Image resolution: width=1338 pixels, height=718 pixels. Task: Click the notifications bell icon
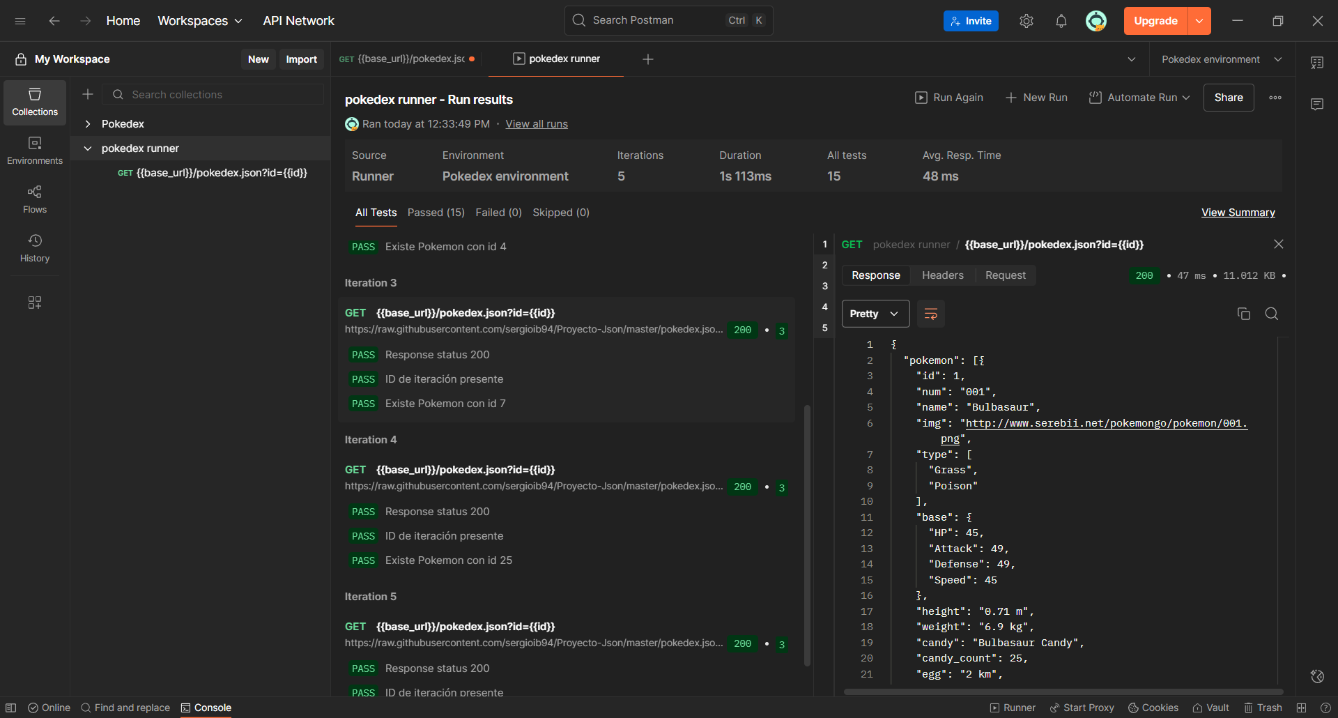click(1061, 21)
